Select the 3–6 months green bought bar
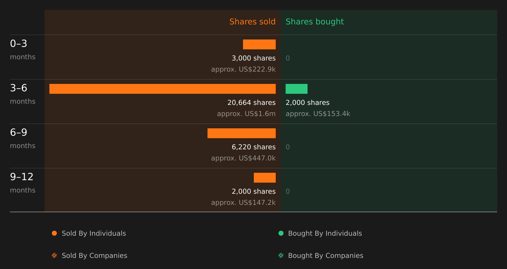 pyautogui.click(x=296, y=89)
